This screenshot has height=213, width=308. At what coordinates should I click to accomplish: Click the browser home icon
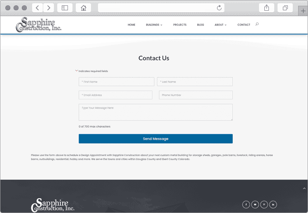point(84,8)
